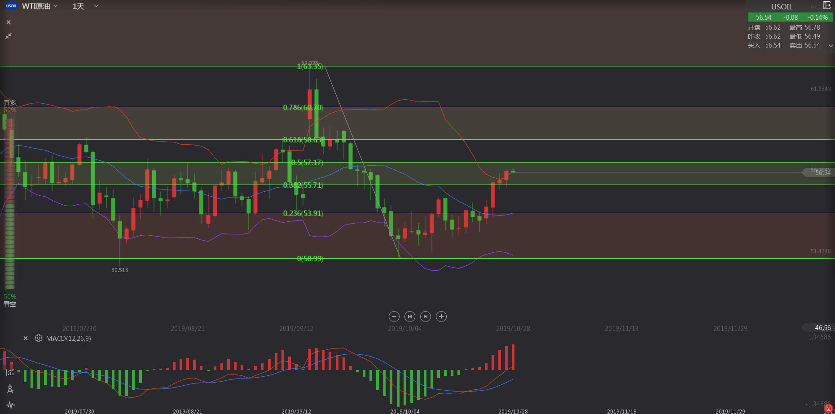
Task: Click the pulse waveform icon
Action: [x=10, y=405]
